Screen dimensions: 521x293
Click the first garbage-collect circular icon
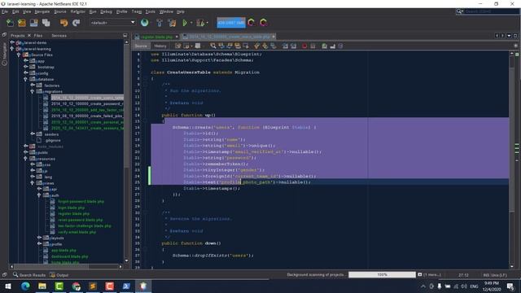point(252,23)
